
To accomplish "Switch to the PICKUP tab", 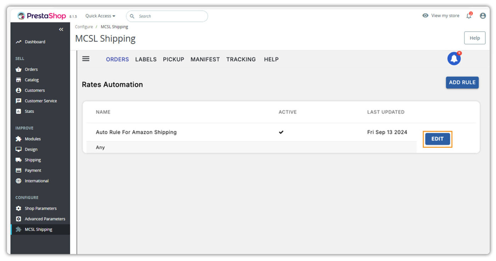I will click(174, 60).
